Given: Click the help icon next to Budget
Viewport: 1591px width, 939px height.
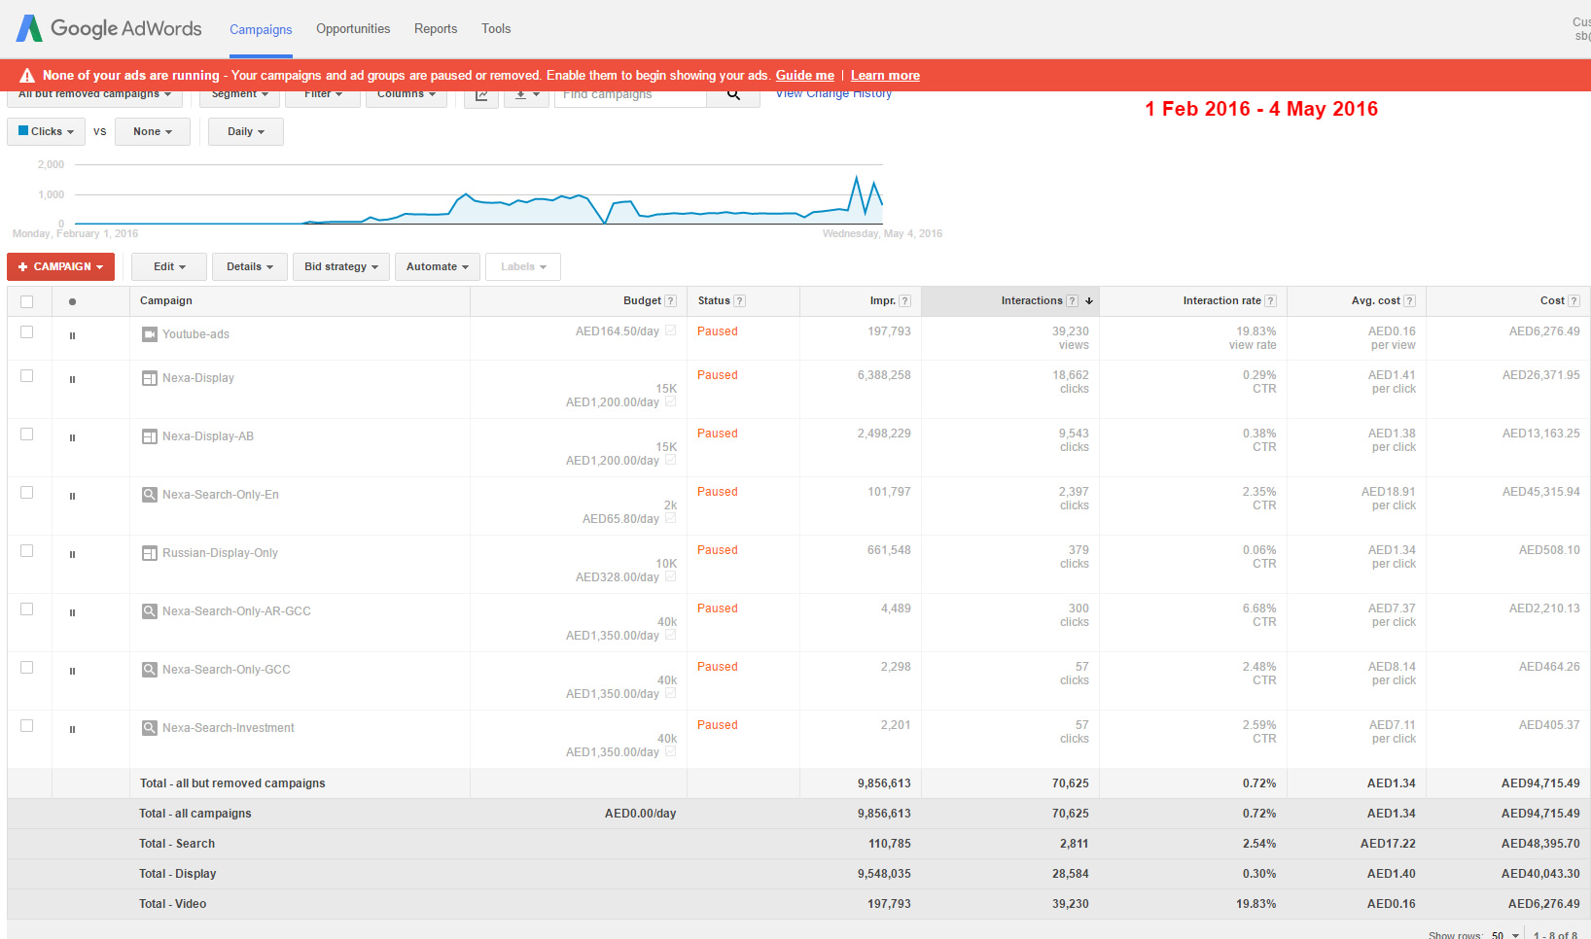Looking at the screenshot, I should pyautogui.click(x=670, y=301).
